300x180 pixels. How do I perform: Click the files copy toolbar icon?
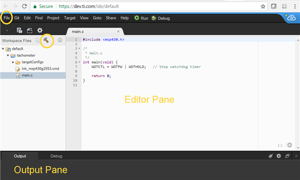(19, 30)
